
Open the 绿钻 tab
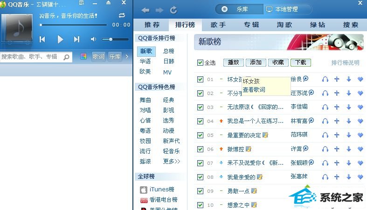pos(318,25)
